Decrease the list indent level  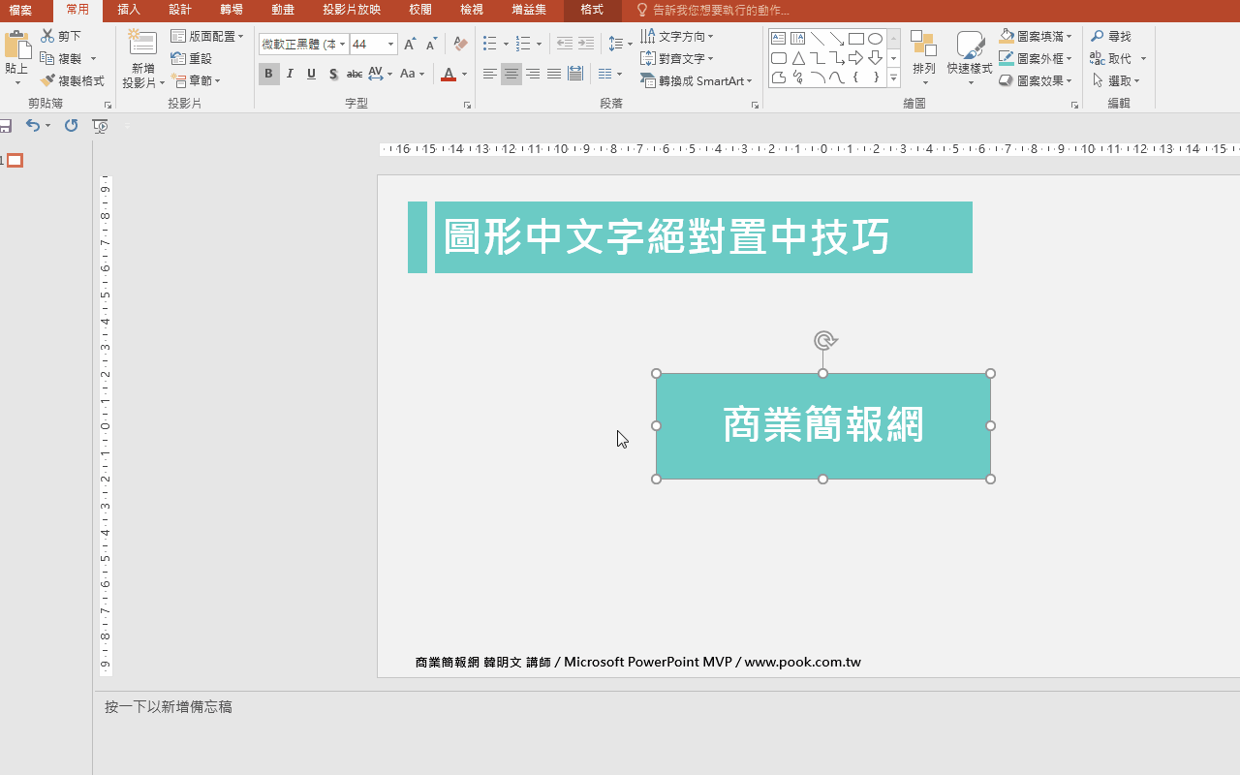[x=565, y=44]
